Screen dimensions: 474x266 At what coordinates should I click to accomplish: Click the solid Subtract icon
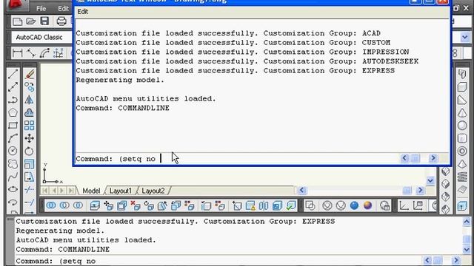coord(64,205)
